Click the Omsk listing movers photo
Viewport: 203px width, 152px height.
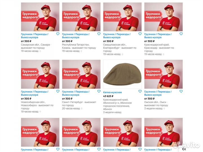[164, 74]
